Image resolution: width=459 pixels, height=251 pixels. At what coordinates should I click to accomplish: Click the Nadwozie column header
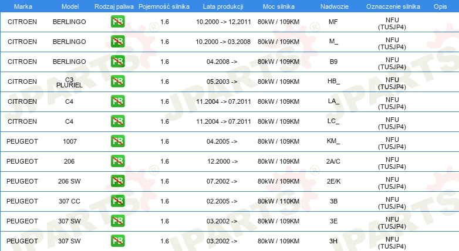(x=335, y=6)
